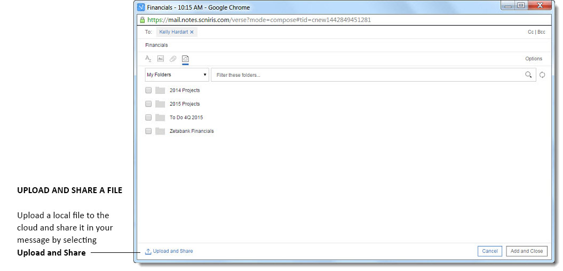This screenshot has height=271, width=563.
Task: Select the 2015 Projects folder name
Action: click(185, 104)
